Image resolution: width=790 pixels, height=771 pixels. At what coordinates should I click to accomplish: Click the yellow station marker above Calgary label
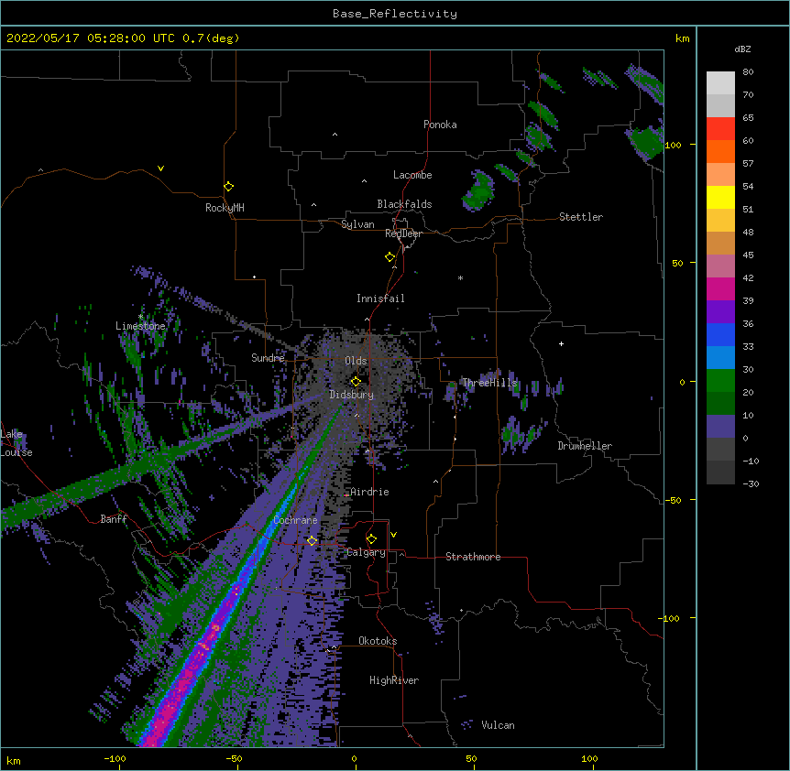coord(371,539)
